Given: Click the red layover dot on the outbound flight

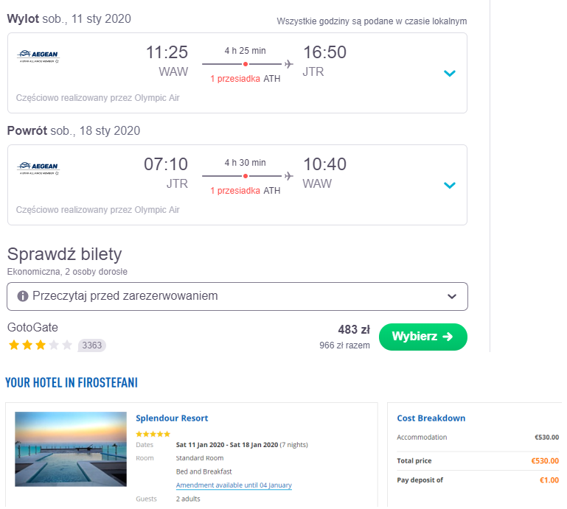Looking at the screenshot, I should 246,64.
